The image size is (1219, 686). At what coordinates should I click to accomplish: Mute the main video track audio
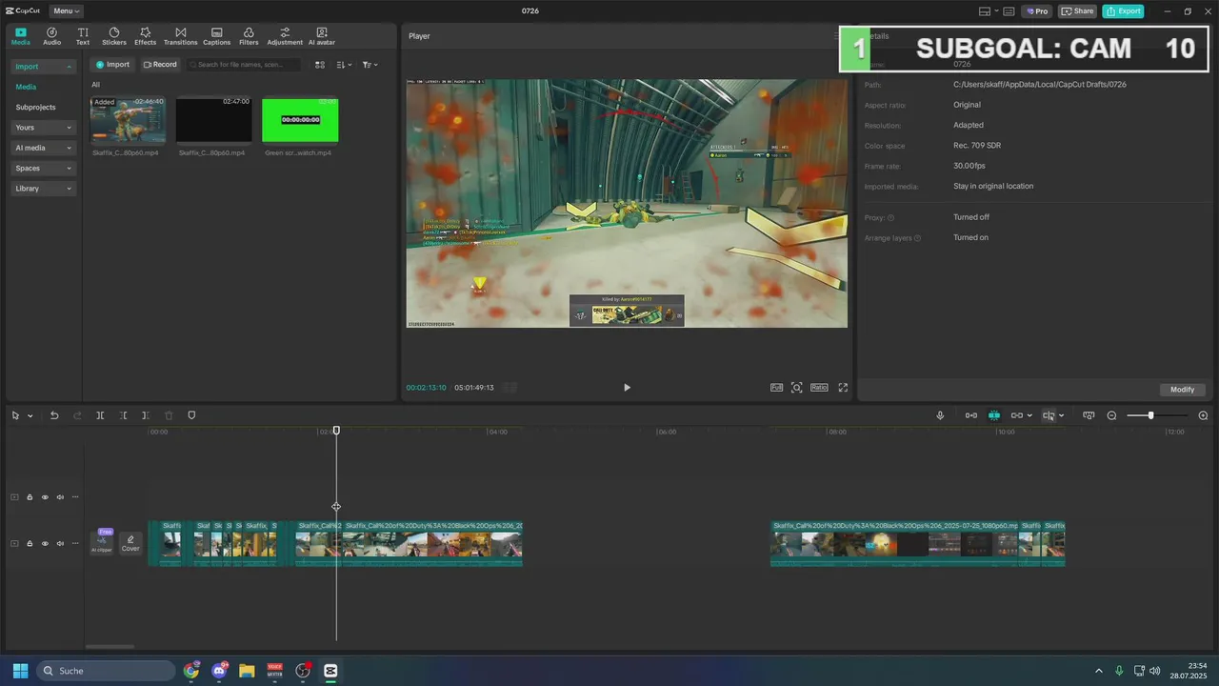coord(60,543)
